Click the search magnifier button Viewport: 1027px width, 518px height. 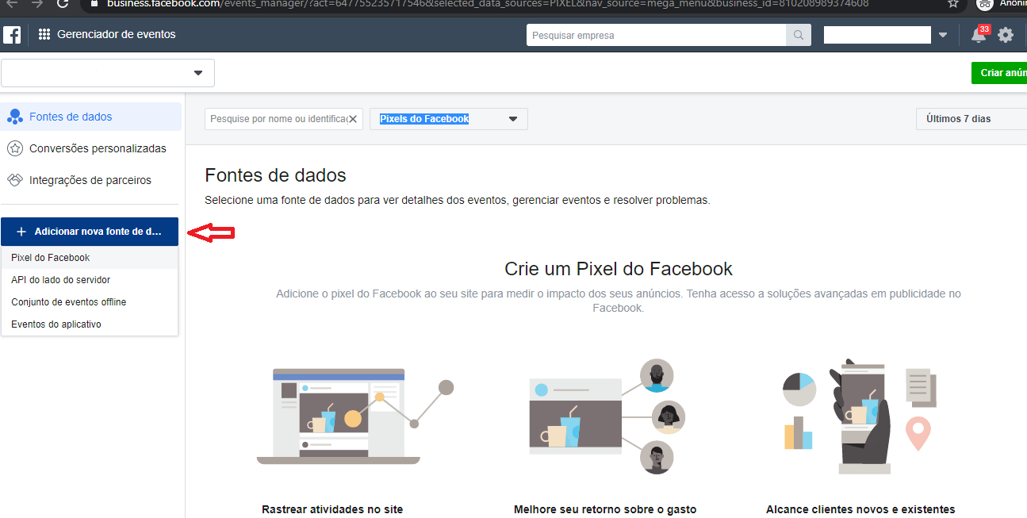point(798,35)
